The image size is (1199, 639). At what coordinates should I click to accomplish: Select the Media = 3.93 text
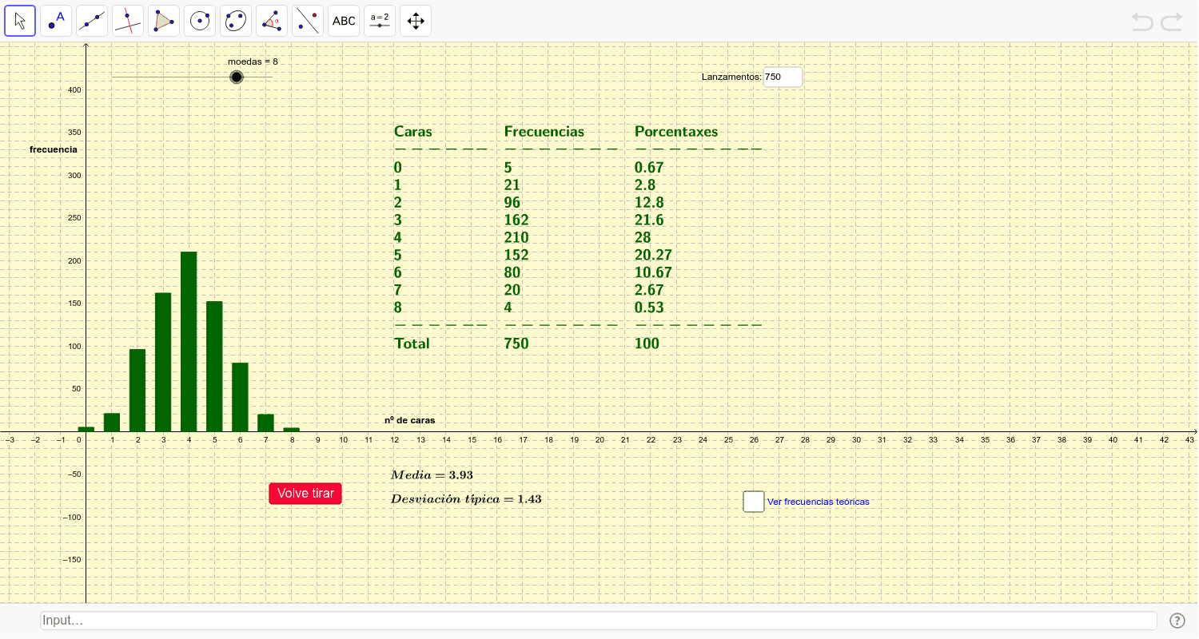tap(432, 475)
